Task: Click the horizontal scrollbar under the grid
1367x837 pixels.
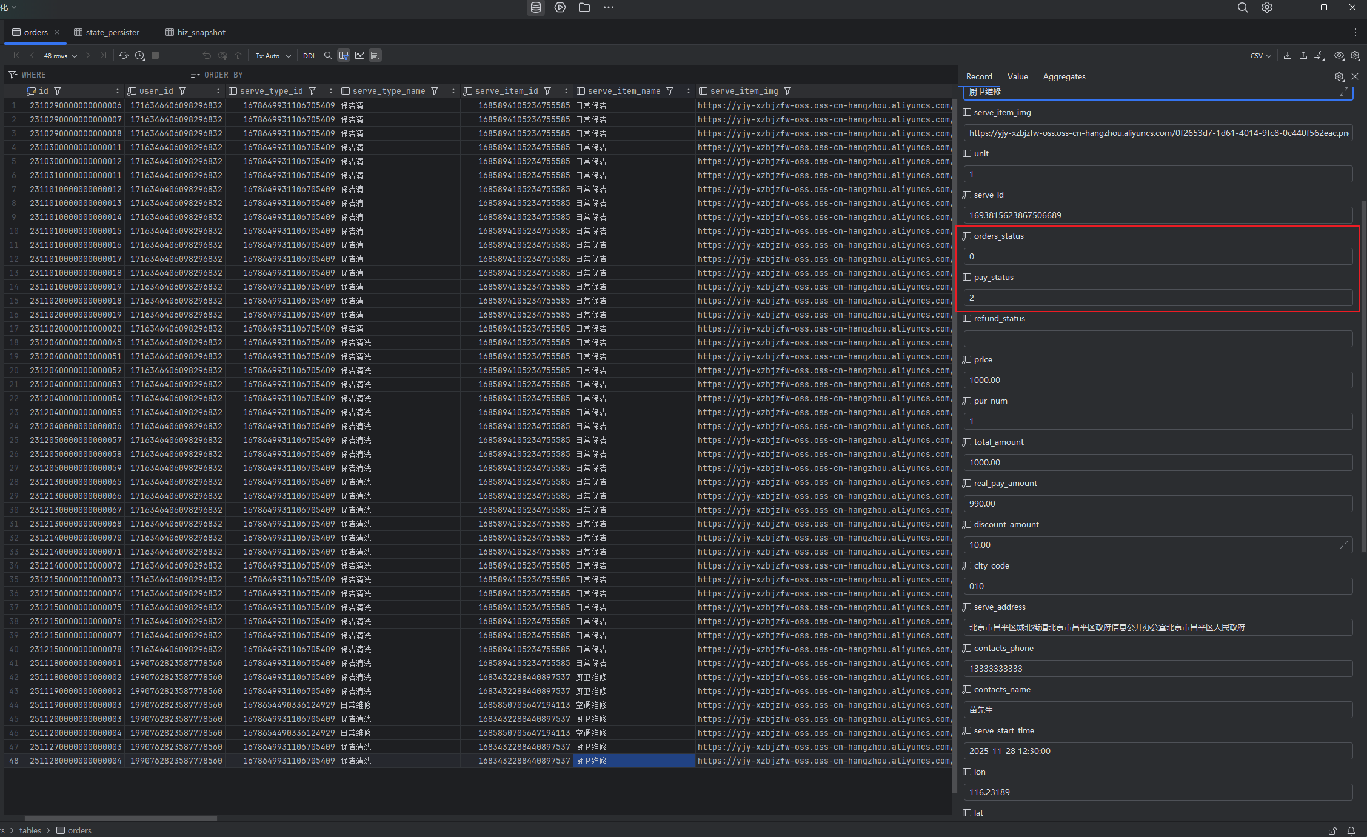Action: click(x=121, y=818)
